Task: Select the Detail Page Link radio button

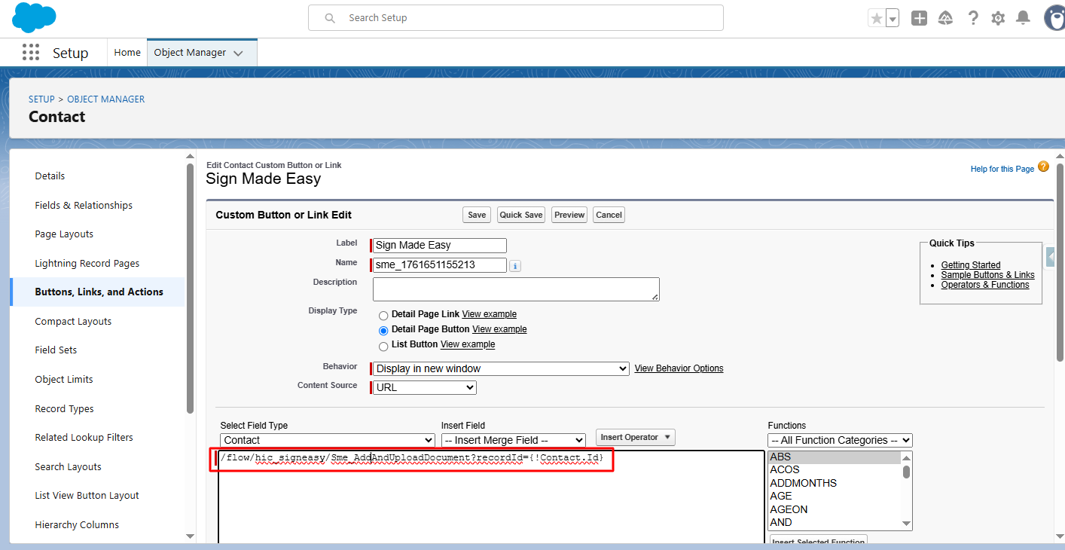Action: pos(383,315)
